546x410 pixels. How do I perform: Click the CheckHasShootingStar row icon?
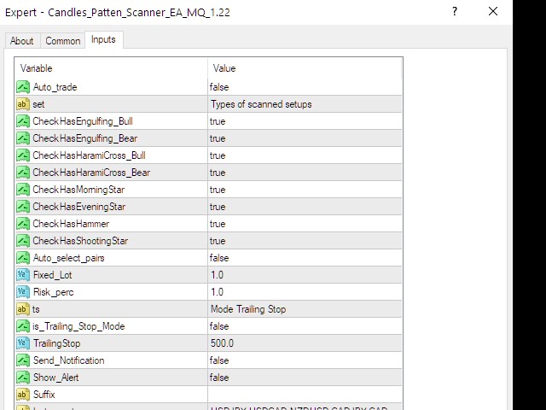click(x=23, y=241)
